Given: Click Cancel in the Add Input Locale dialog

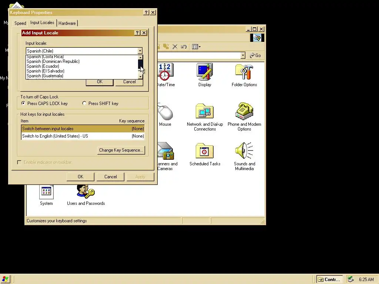Looking at the screenshot, I should pyautogui.click(x=129, y=82).
